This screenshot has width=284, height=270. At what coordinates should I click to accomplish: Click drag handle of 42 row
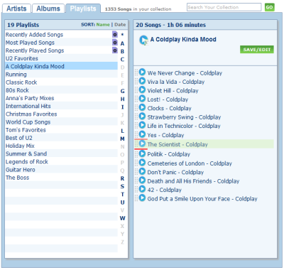(136, 189)
